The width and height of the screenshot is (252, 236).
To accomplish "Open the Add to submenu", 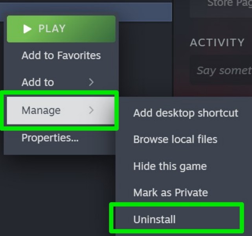I will (x=38, y=82).
